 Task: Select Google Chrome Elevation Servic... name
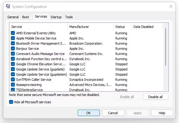(x=41, y=64)
